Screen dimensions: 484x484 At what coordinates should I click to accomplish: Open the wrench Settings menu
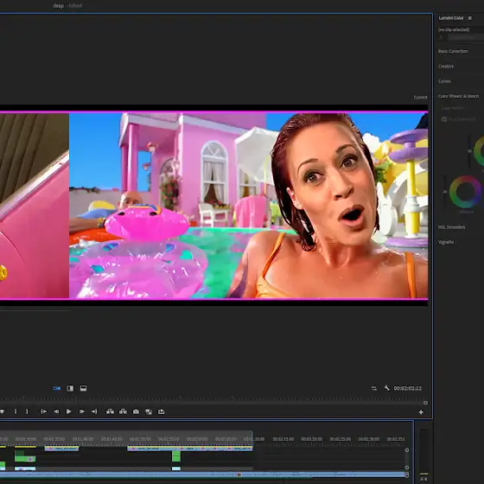pos(387,388)
